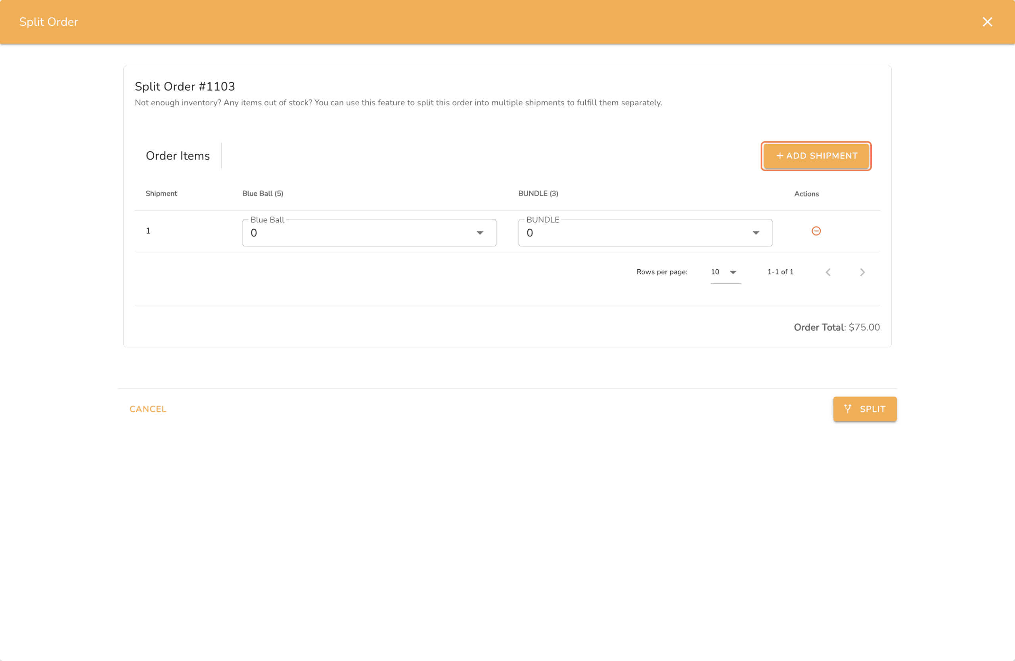This screenshot has height=661, width=1015.
Task: Click the Blue Ball (5) column header
Action: (262, 193)
